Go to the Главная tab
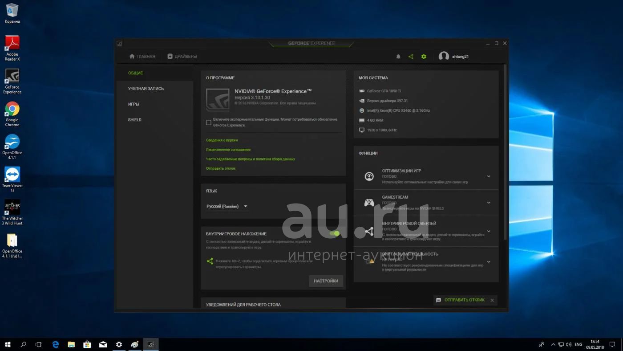The image size is (623, 351). [x=142, y=57]
